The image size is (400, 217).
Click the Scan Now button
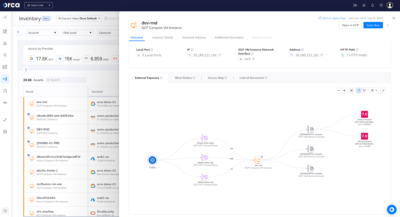[x=373, y=25]
